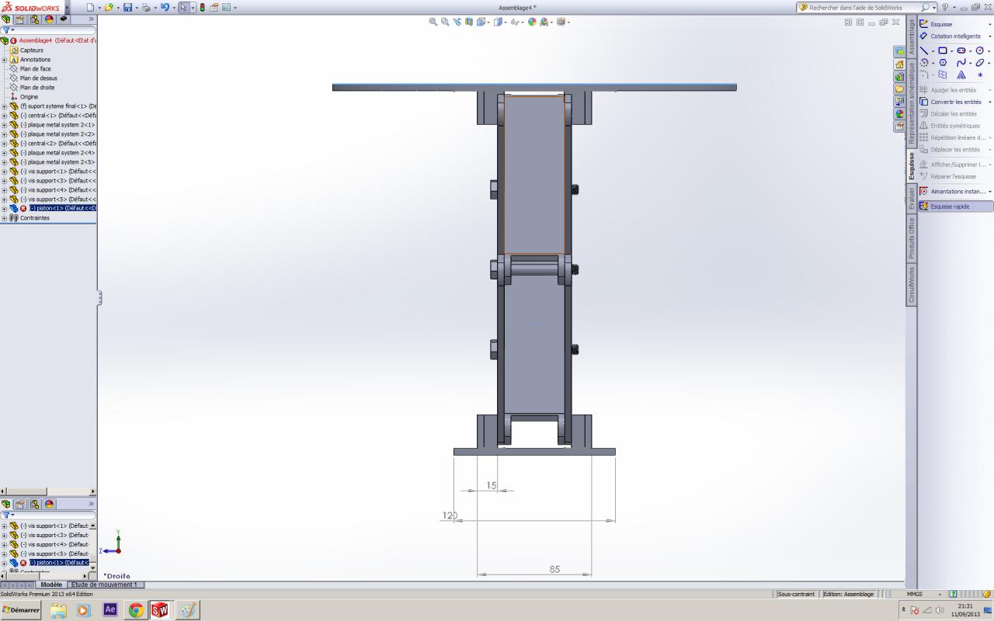994x621 pixels.
Task: Open the ConfigurationManager tab
Action: point(36,19)
